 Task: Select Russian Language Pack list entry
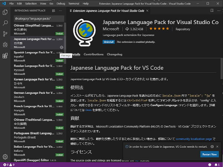pyautogui.click(x=37, y=70)
